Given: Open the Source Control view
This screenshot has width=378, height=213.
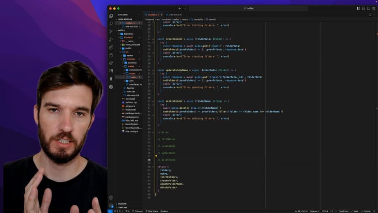Looking at the screenshot, I should pos(111,32).
